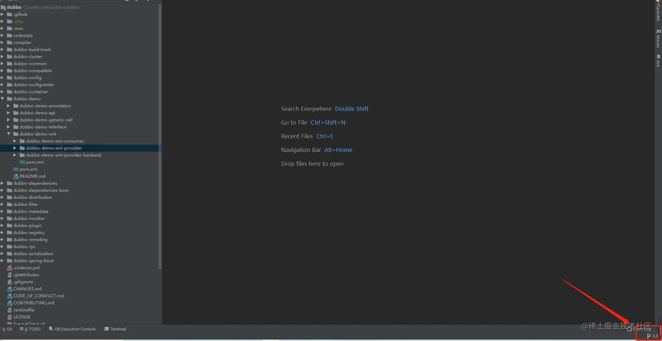Collapse the dubbo-demo-xml folder

(8, 134)
